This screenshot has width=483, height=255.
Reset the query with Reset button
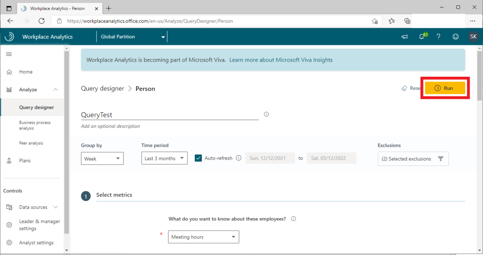[x=411, y=88]
